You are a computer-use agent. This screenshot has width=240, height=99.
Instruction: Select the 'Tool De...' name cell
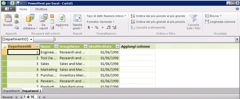click(x=49, y=58)
